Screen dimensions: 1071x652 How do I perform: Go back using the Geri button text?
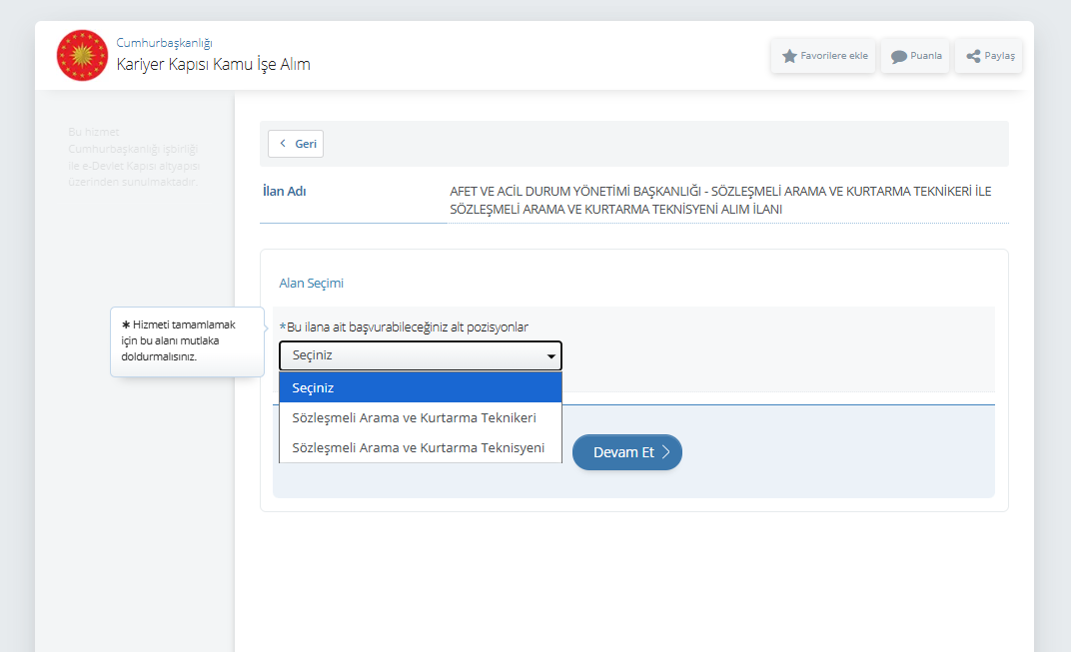click(x=306, y=144)
